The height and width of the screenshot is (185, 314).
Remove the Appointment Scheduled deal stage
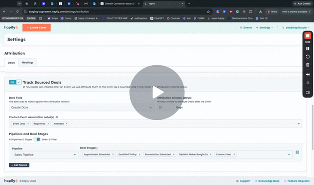(x=113, y=154)
